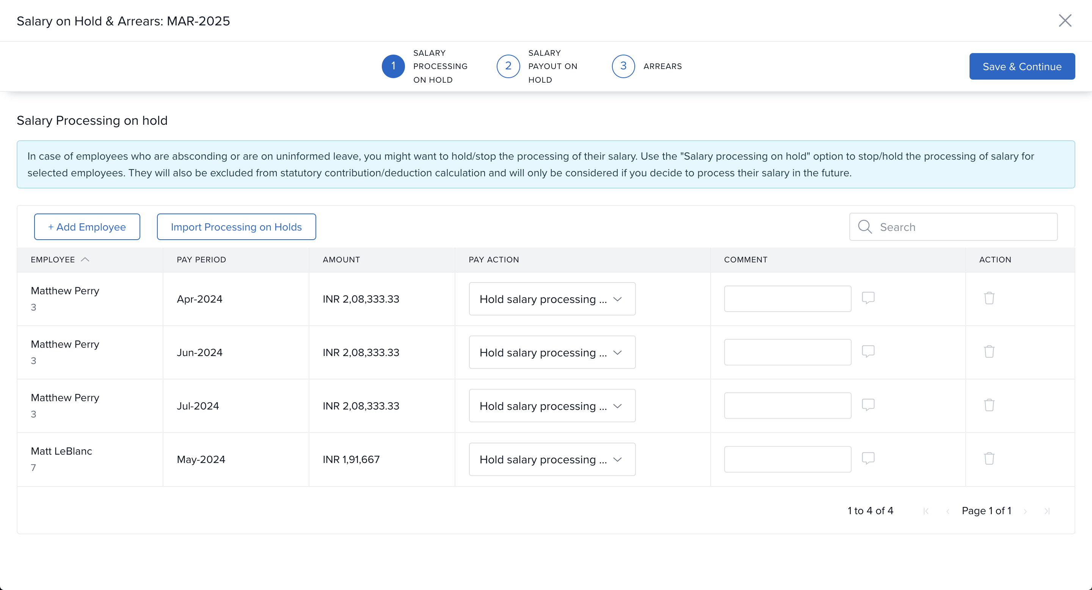Open comment bubble icon for Jul-2024 row
Image resolution: width=1092 pixels, height=590 pixels.
click(x=868, y=405)
